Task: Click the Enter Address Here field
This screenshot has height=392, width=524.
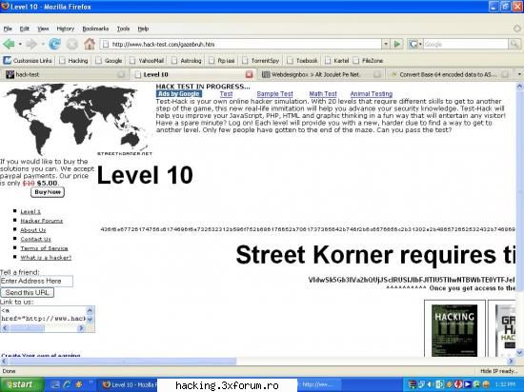Action: tap(36, 281)
